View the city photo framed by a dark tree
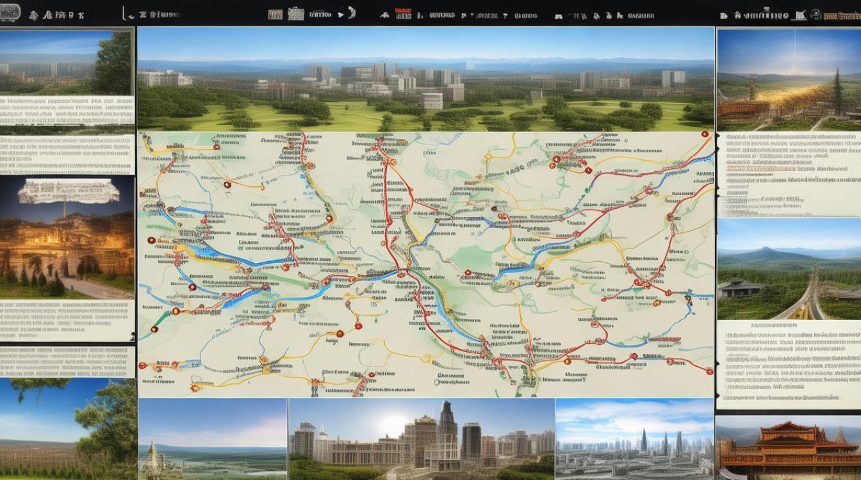Viewport: 861px width, 480px height. 67,63
